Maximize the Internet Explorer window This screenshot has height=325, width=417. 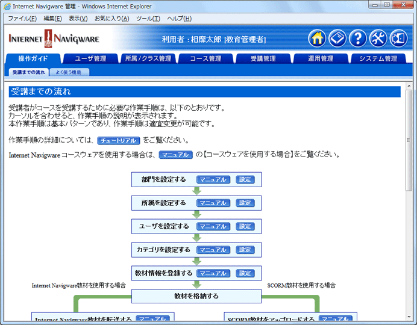tap(387, 5)
